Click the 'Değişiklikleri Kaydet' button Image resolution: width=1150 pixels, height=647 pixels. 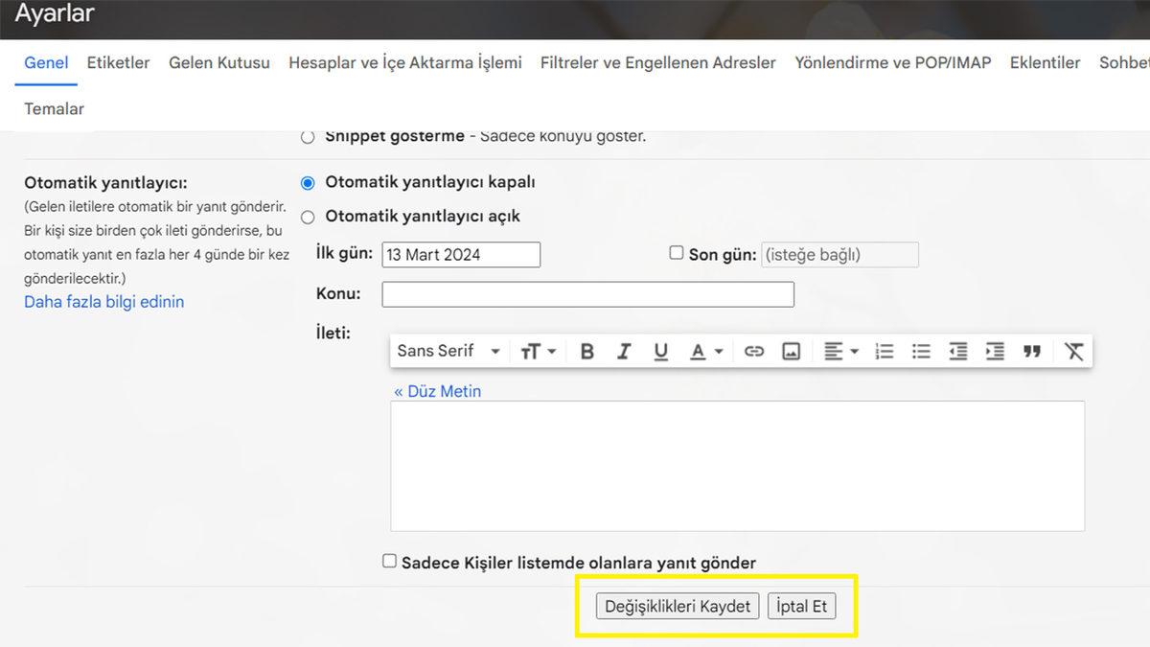pyautogui.click(x=677, y=606)
